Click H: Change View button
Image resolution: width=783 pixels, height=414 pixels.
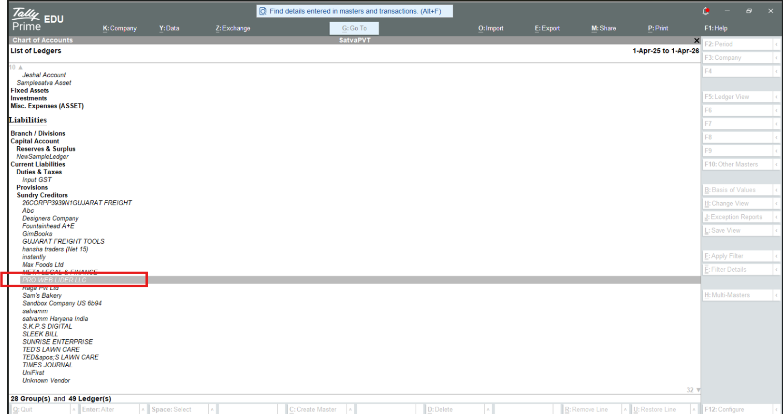[x=738, y=204]
